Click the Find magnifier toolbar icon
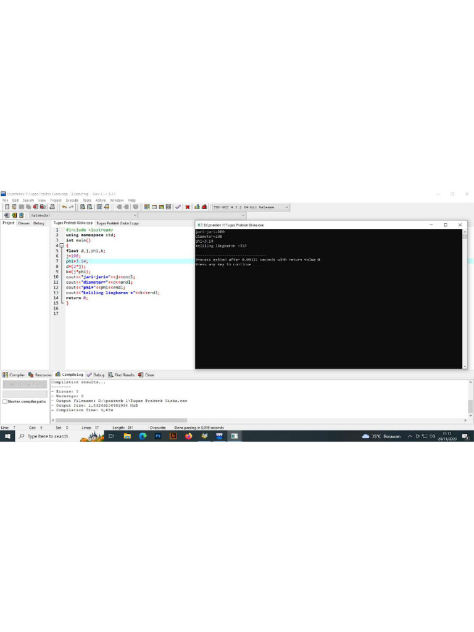Viewport: 474px width, 632px height. 82,207
